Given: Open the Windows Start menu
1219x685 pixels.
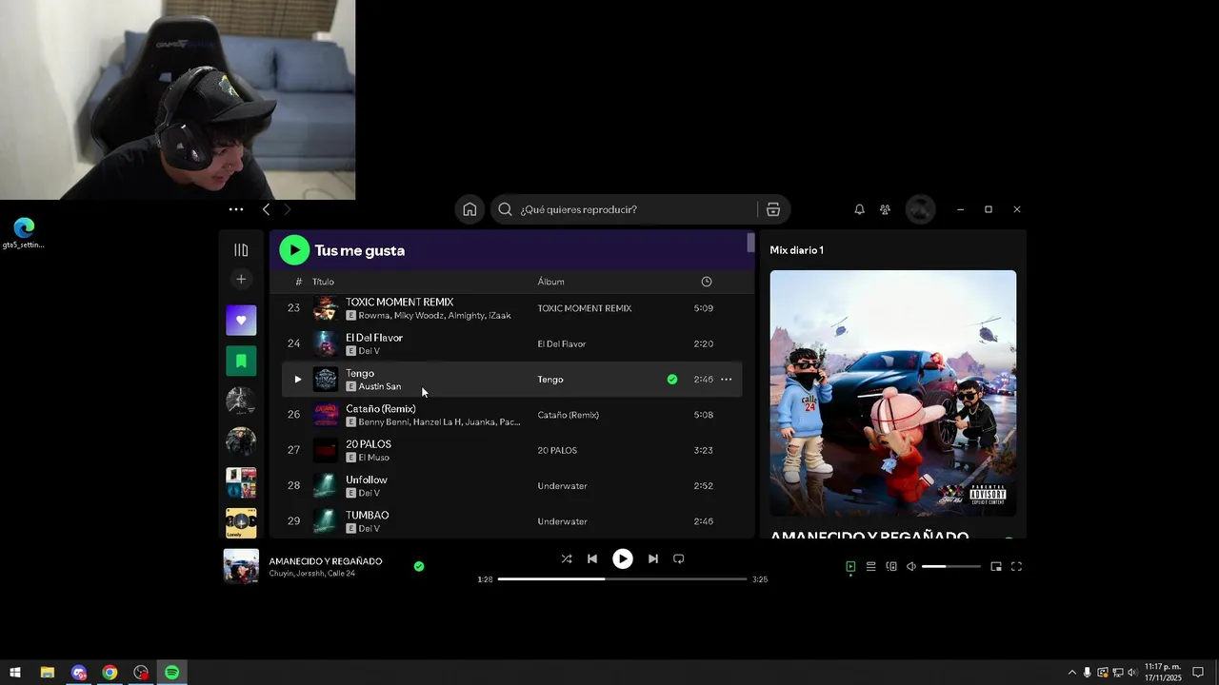Looking at the screenshot, I should point(15,673).
